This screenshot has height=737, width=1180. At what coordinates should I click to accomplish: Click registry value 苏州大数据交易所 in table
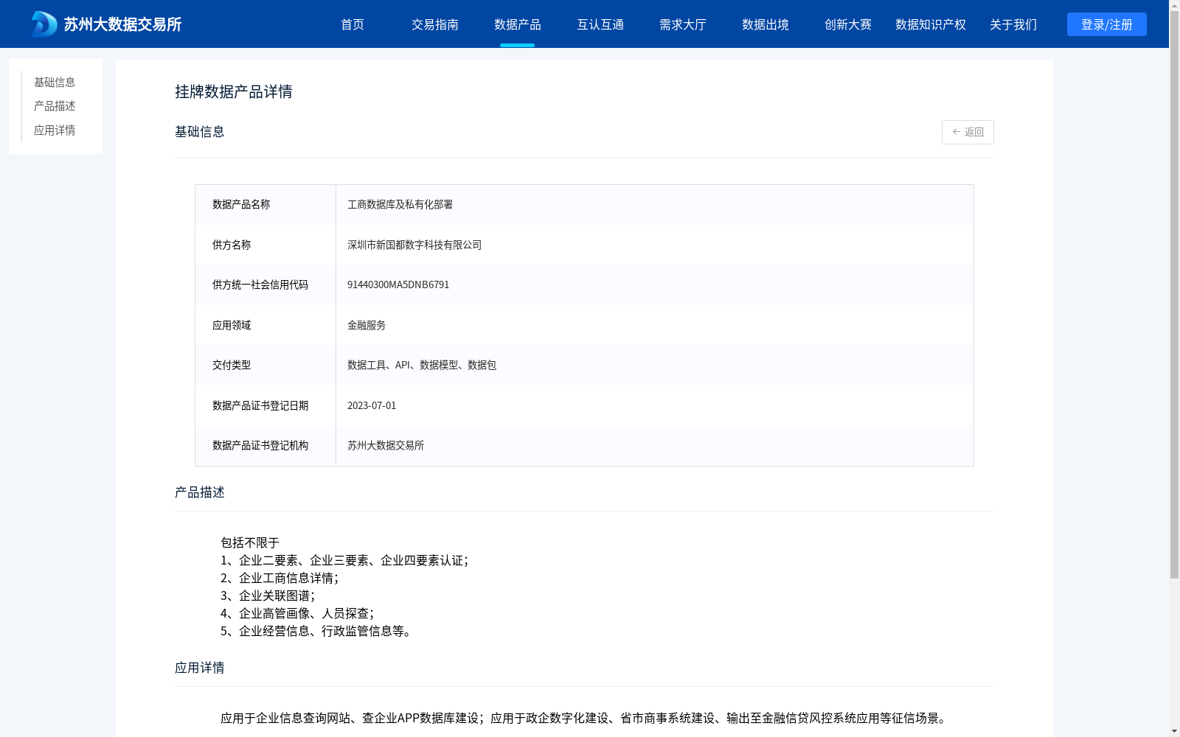pos(386,445)
